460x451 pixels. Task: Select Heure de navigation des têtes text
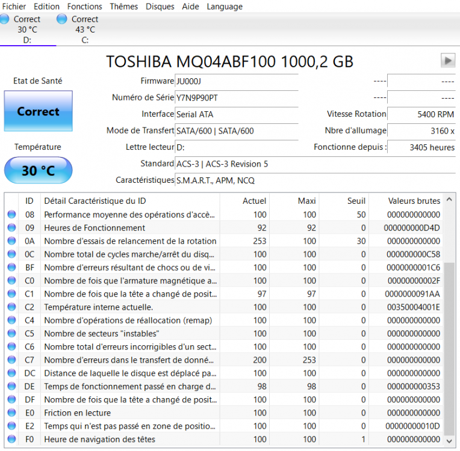[100, 440]
